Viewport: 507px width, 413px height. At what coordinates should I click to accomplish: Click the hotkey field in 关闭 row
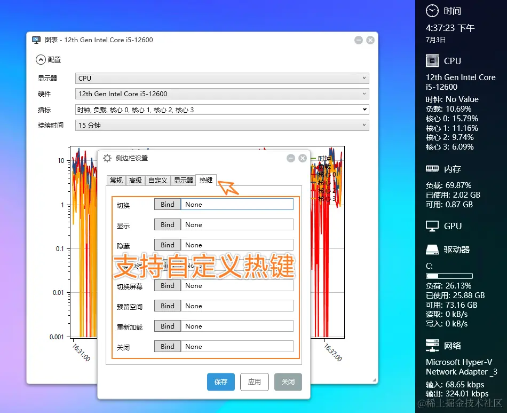(x=237, y=347)
